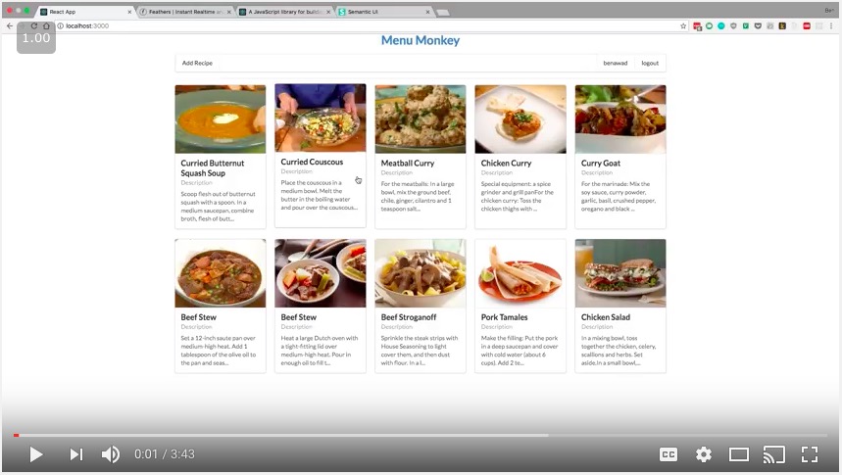
Task: Click the Menu Monkey heading
Action: [x=421, y=40]
